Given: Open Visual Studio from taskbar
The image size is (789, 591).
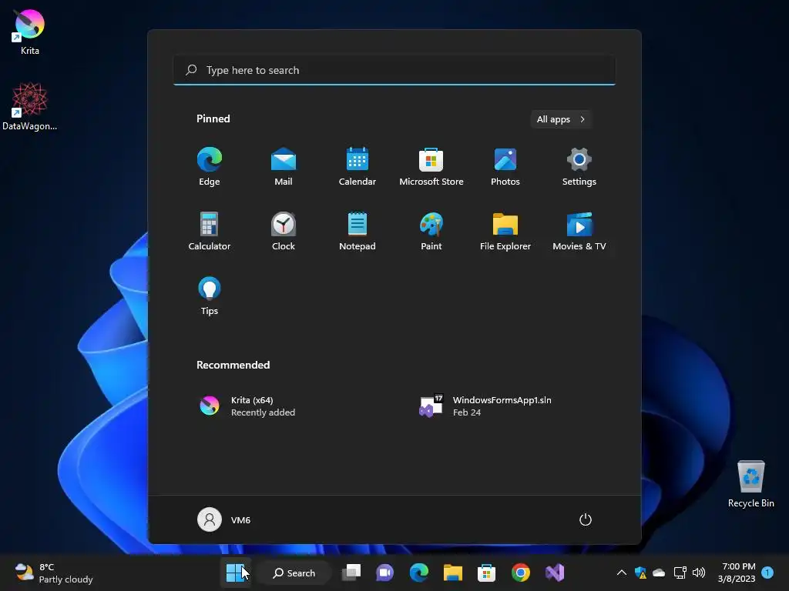Looking at the screenshot, I should click(x=555, y=573).
